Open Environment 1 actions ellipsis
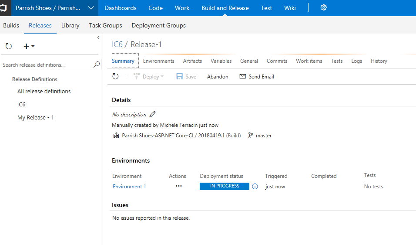The height and width of the screenshot is (245, 416). pos(178,186)
